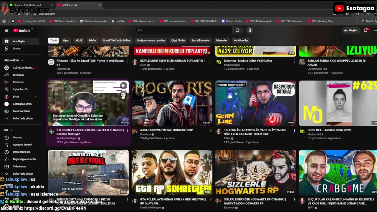Open the apps grid in bookmarks bar
Screen dimensions: 377x212
point(4,21)
